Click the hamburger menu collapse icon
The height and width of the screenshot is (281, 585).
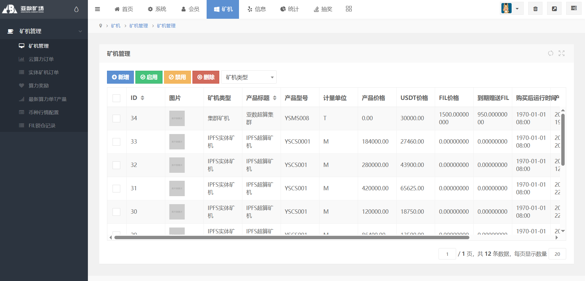97,9
